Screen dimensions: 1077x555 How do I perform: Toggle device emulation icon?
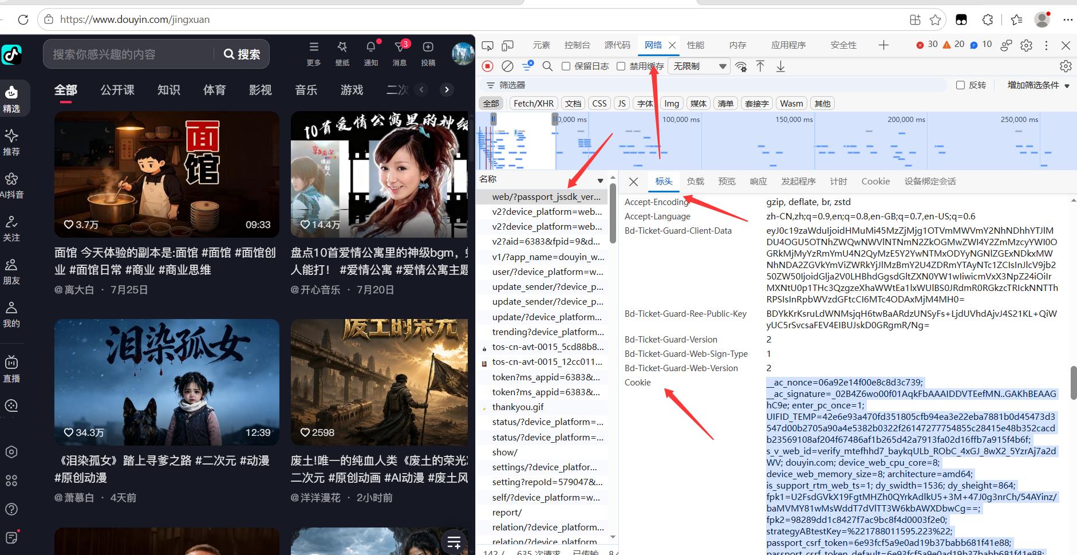pos(508,45)
